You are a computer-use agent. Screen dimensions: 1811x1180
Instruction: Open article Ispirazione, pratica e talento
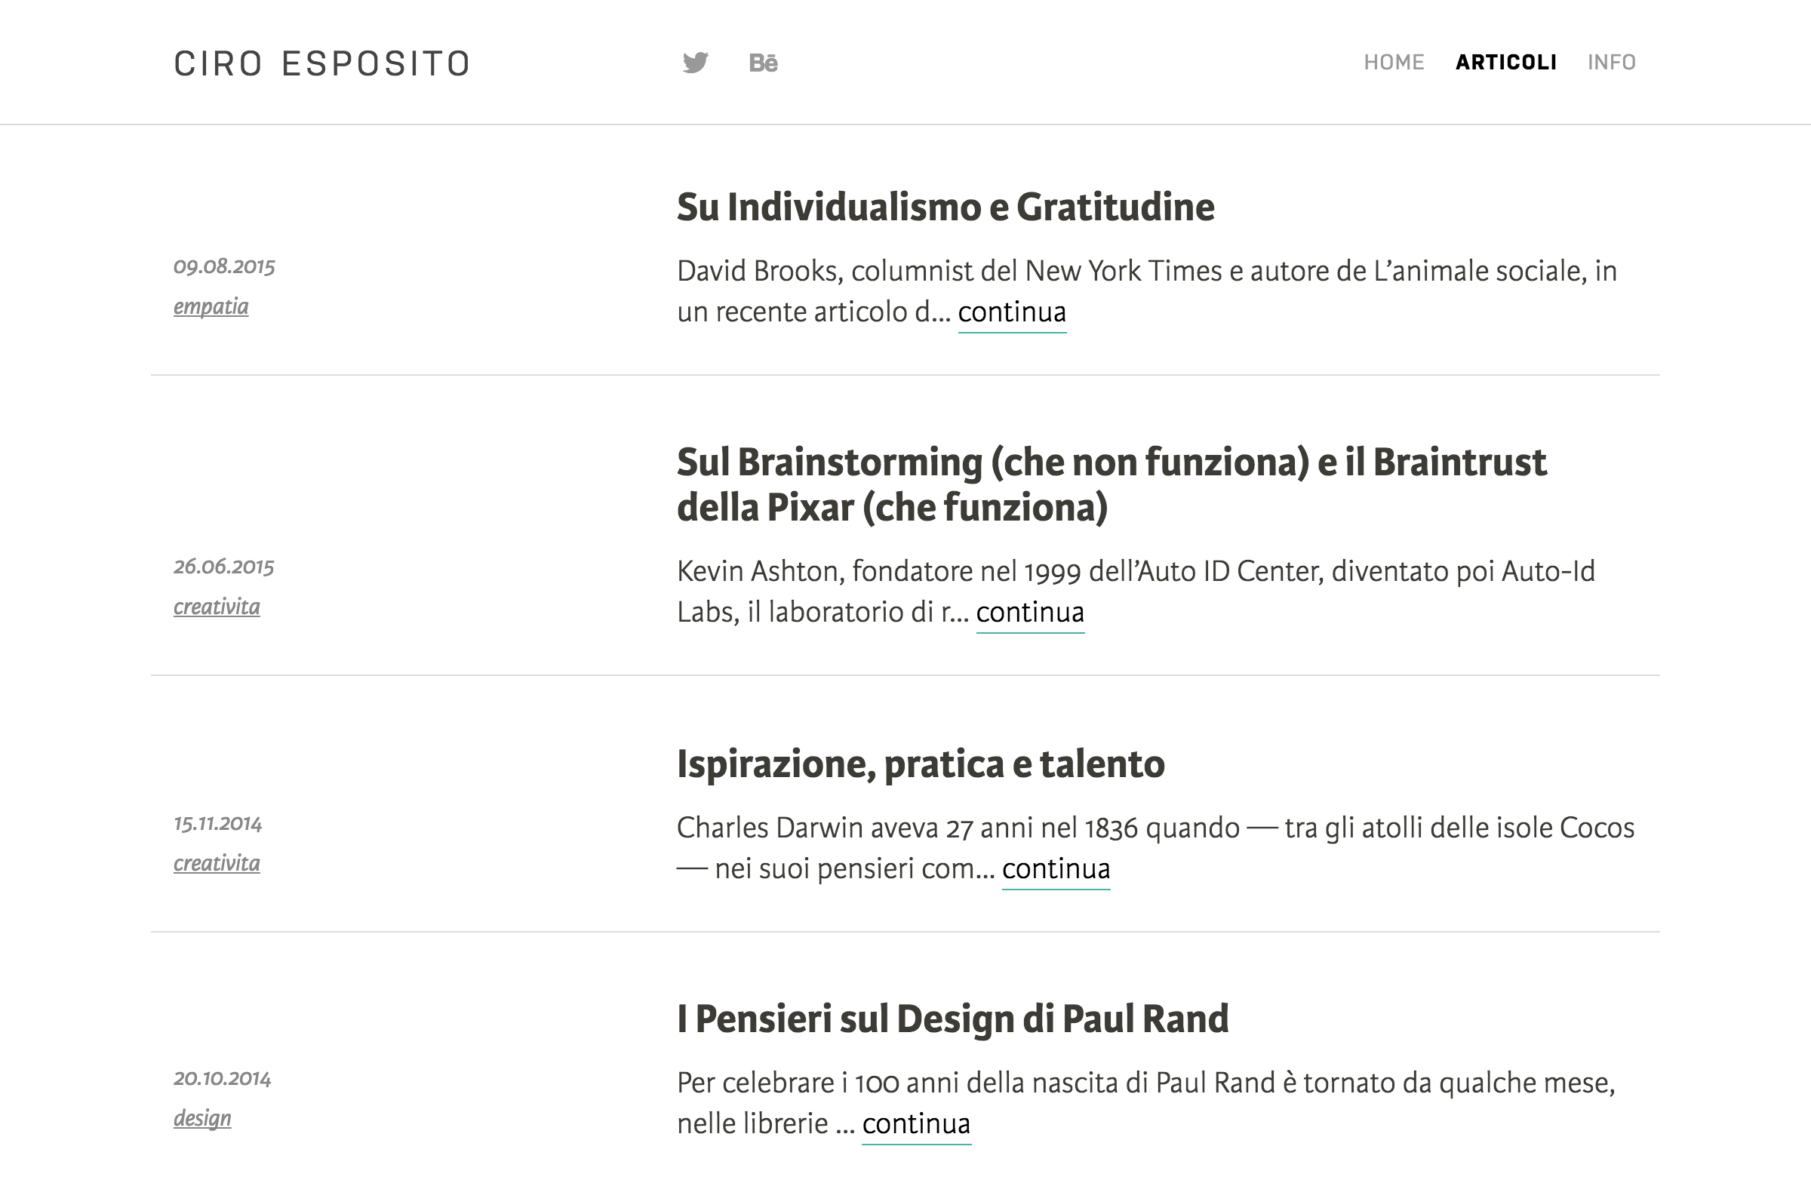920,764
